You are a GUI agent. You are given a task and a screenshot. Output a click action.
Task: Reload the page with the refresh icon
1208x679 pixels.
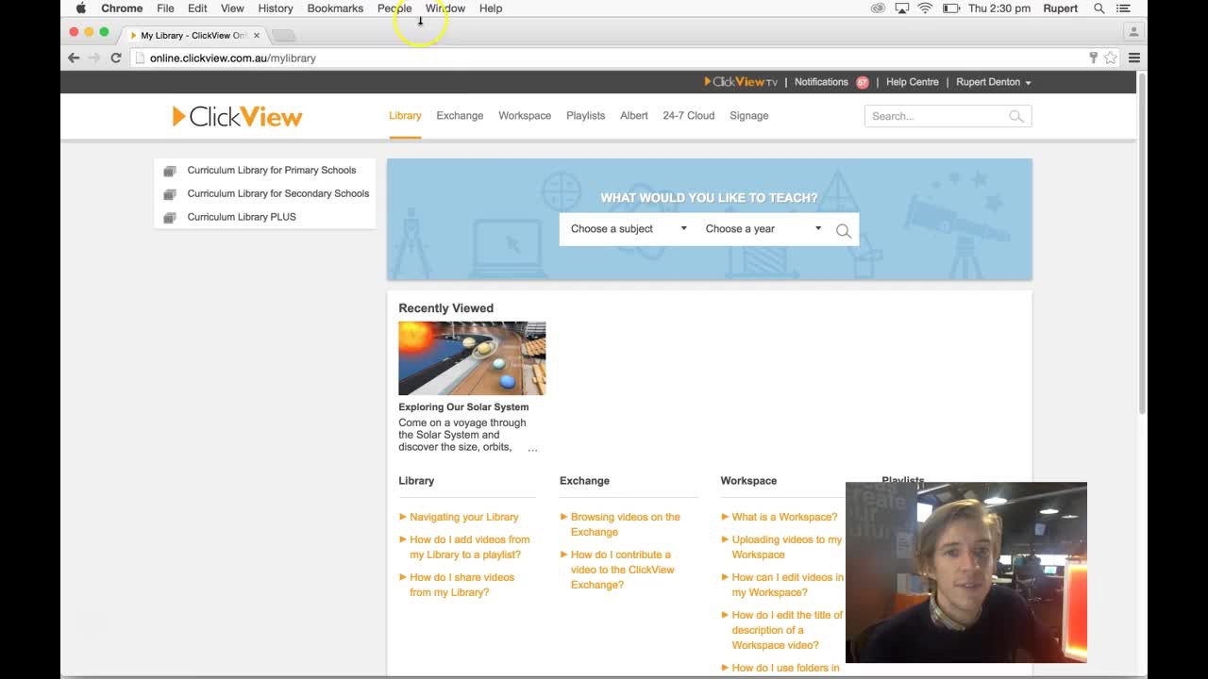[x=115, y=58]
